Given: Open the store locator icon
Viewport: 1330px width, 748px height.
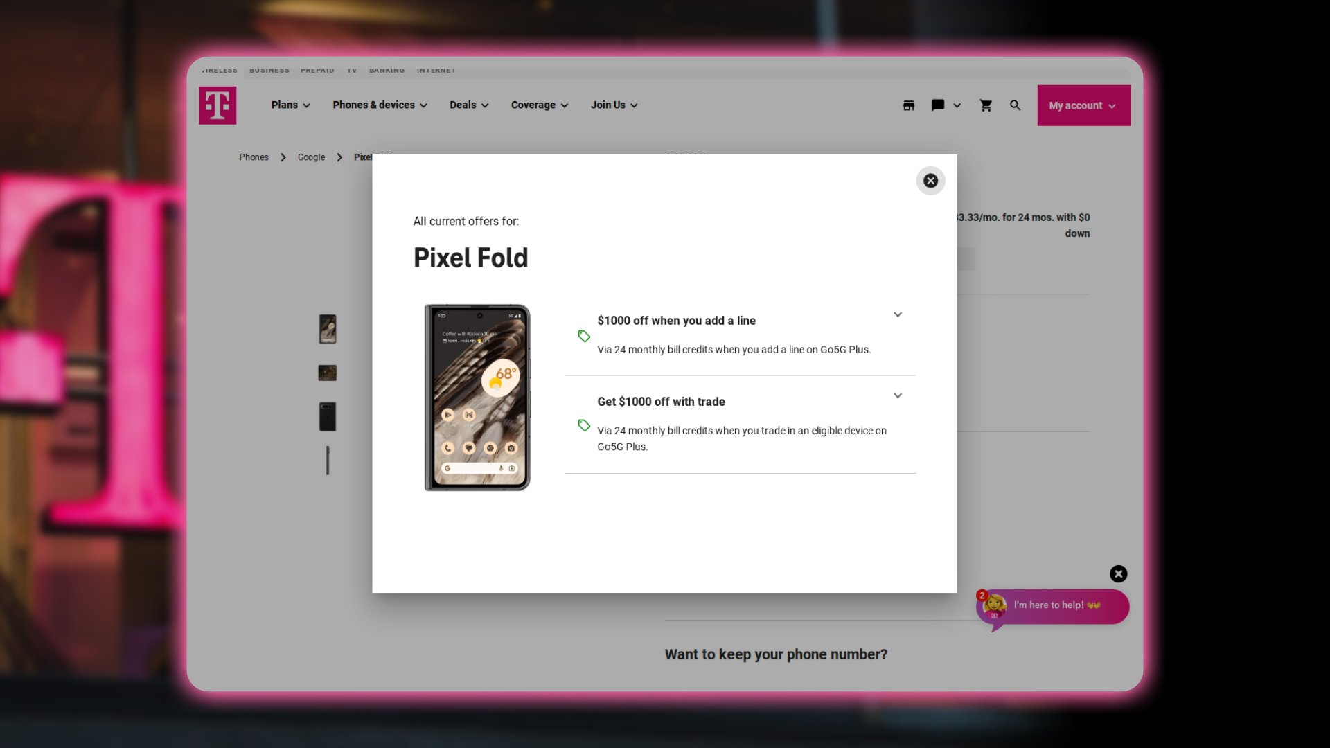Looking at the screenshot, I should (x=909, y=105).
